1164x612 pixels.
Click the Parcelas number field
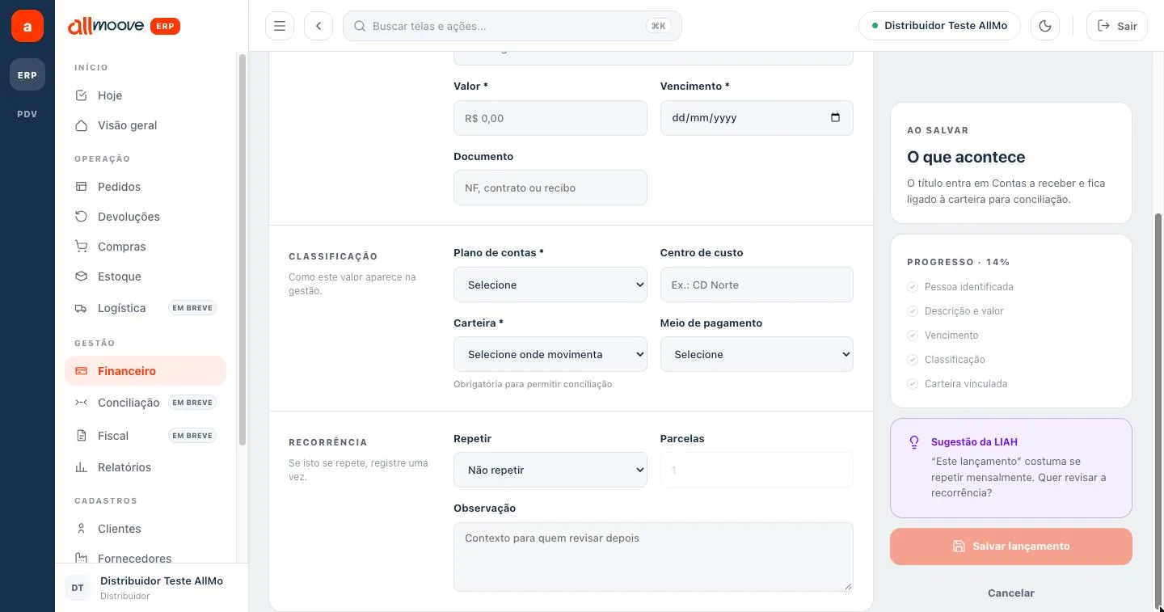(757, 470)
